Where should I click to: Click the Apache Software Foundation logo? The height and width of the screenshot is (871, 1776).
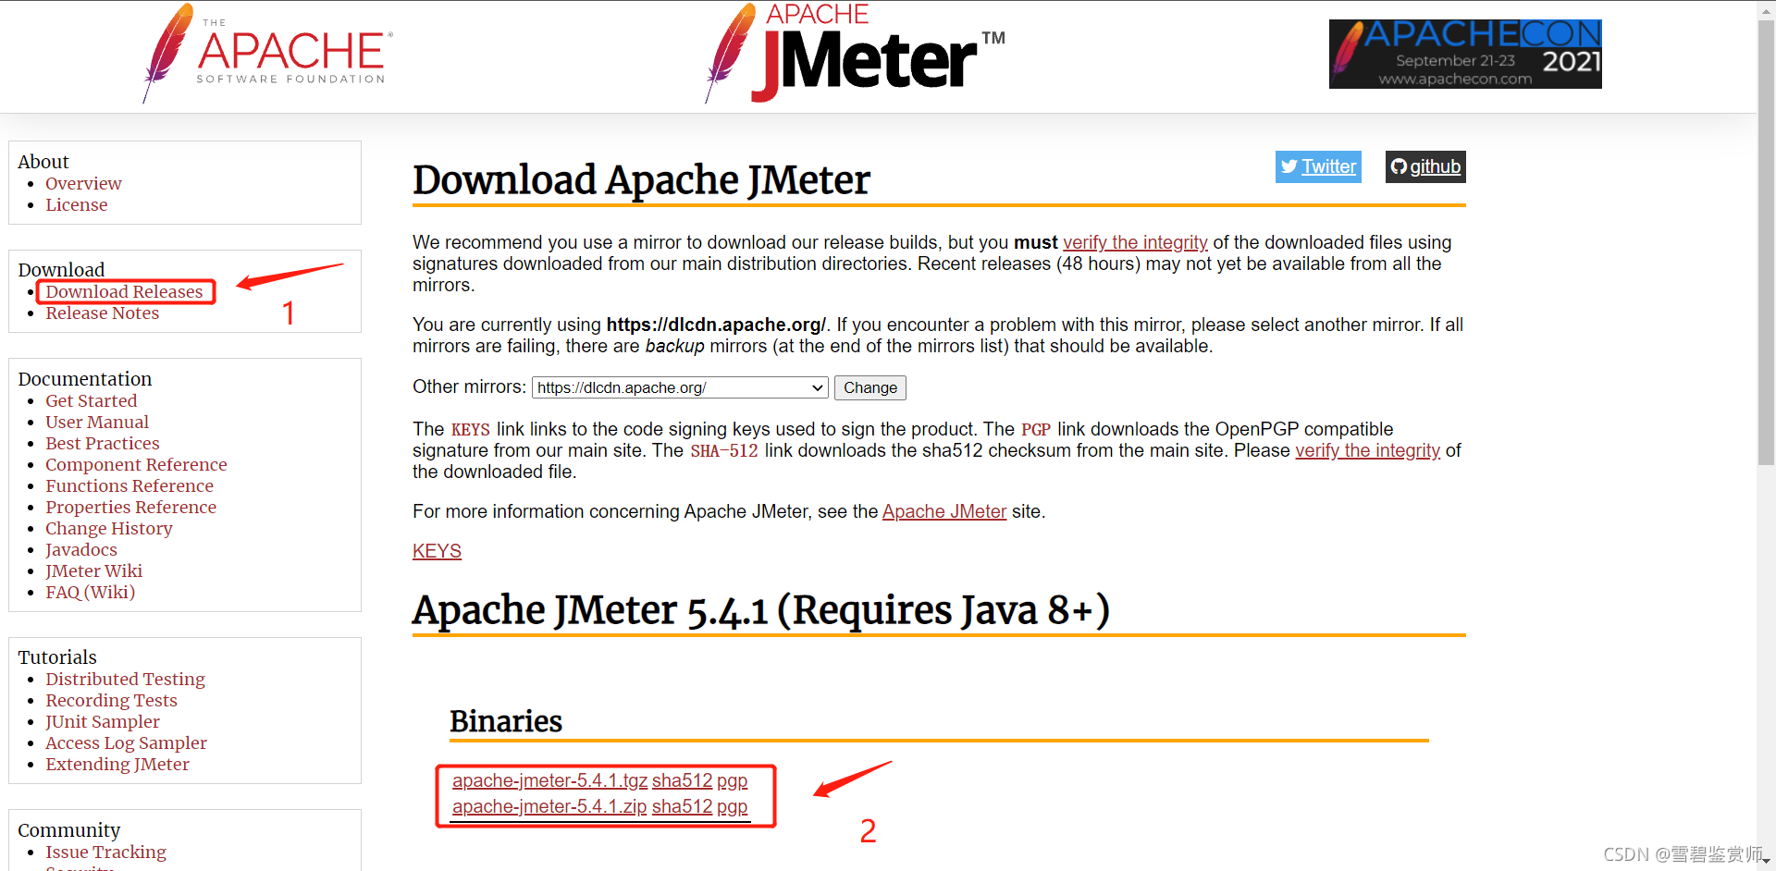coord(268,54)
